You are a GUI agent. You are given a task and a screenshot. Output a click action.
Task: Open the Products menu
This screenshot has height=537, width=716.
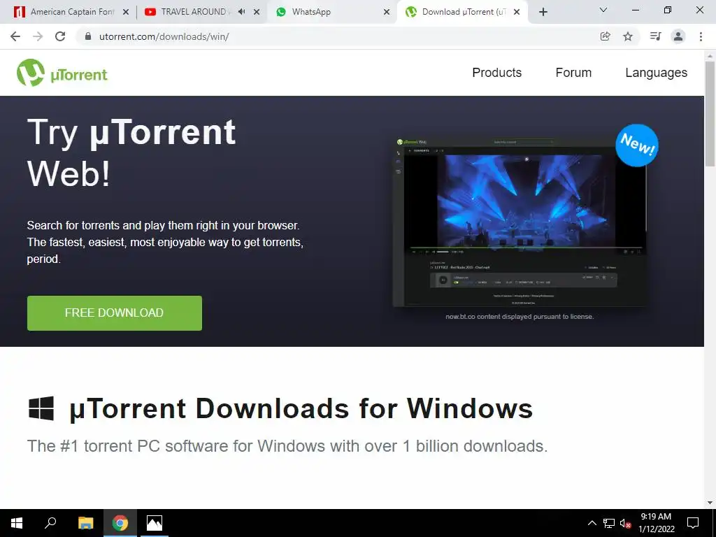[497, 73]
